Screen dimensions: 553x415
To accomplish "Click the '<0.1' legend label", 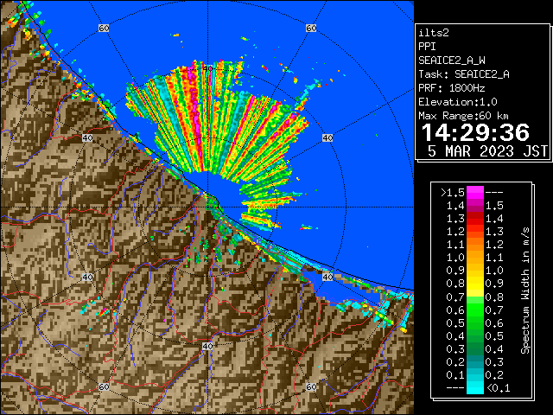I will 498,388.
